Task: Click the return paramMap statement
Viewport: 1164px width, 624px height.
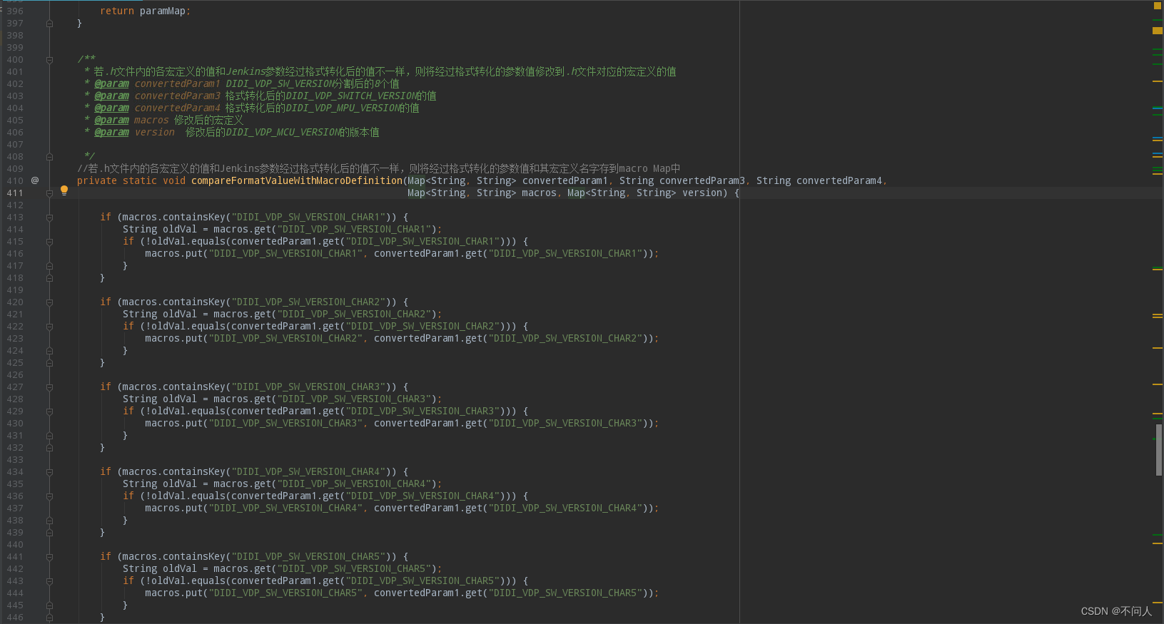Action: click(x=145, y=11)
